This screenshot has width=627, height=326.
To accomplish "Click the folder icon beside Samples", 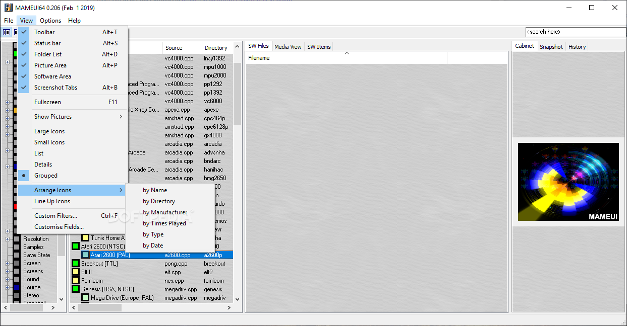I will pyautogui.click(x=17, y=247).
